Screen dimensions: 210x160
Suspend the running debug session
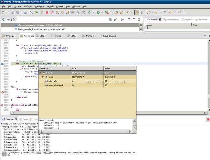coord(42,13)
